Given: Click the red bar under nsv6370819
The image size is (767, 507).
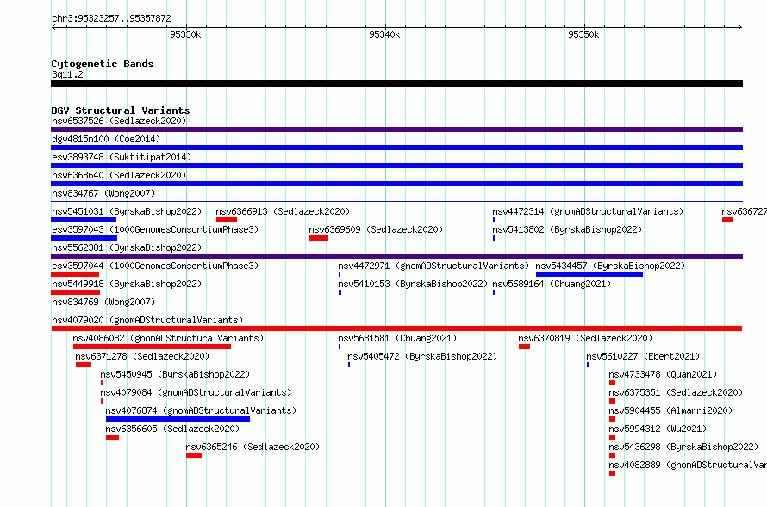Looking at the screenshot, I should [x=524, y=347].
